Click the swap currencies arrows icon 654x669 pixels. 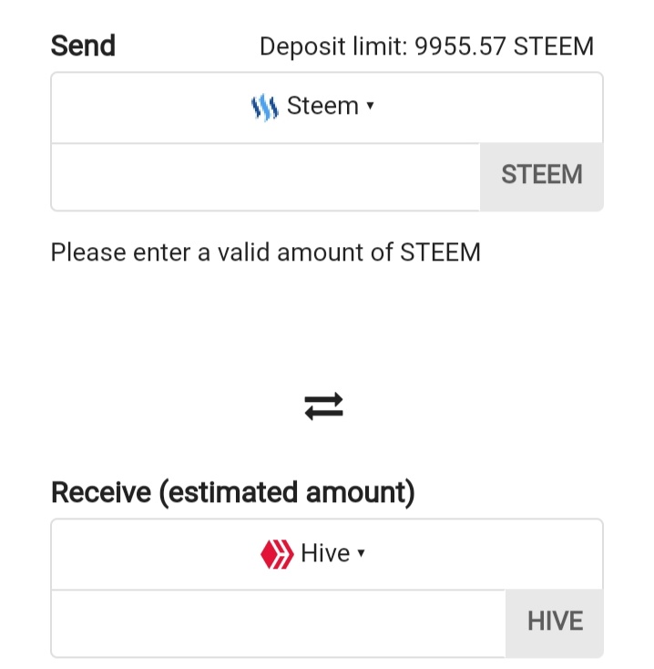[x=323, y=407]
